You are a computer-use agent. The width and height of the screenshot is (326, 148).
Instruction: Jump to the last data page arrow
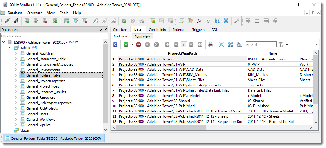tap(200, 44)
